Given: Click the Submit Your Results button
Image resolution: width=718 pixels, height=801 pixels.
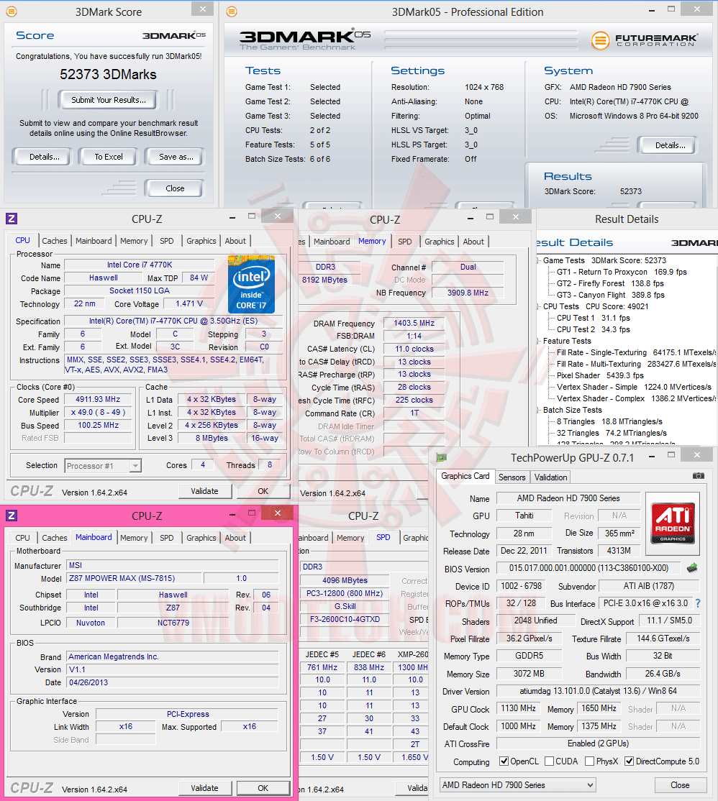Looking at the screenshot, I should (109, 100).
